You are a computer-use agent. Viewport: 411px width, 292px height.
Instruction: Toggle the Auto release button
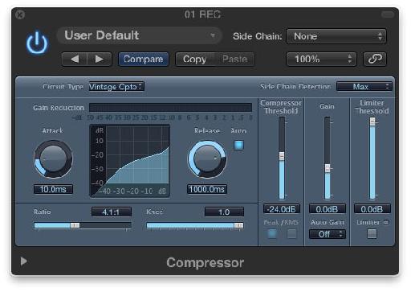[238, 145]
